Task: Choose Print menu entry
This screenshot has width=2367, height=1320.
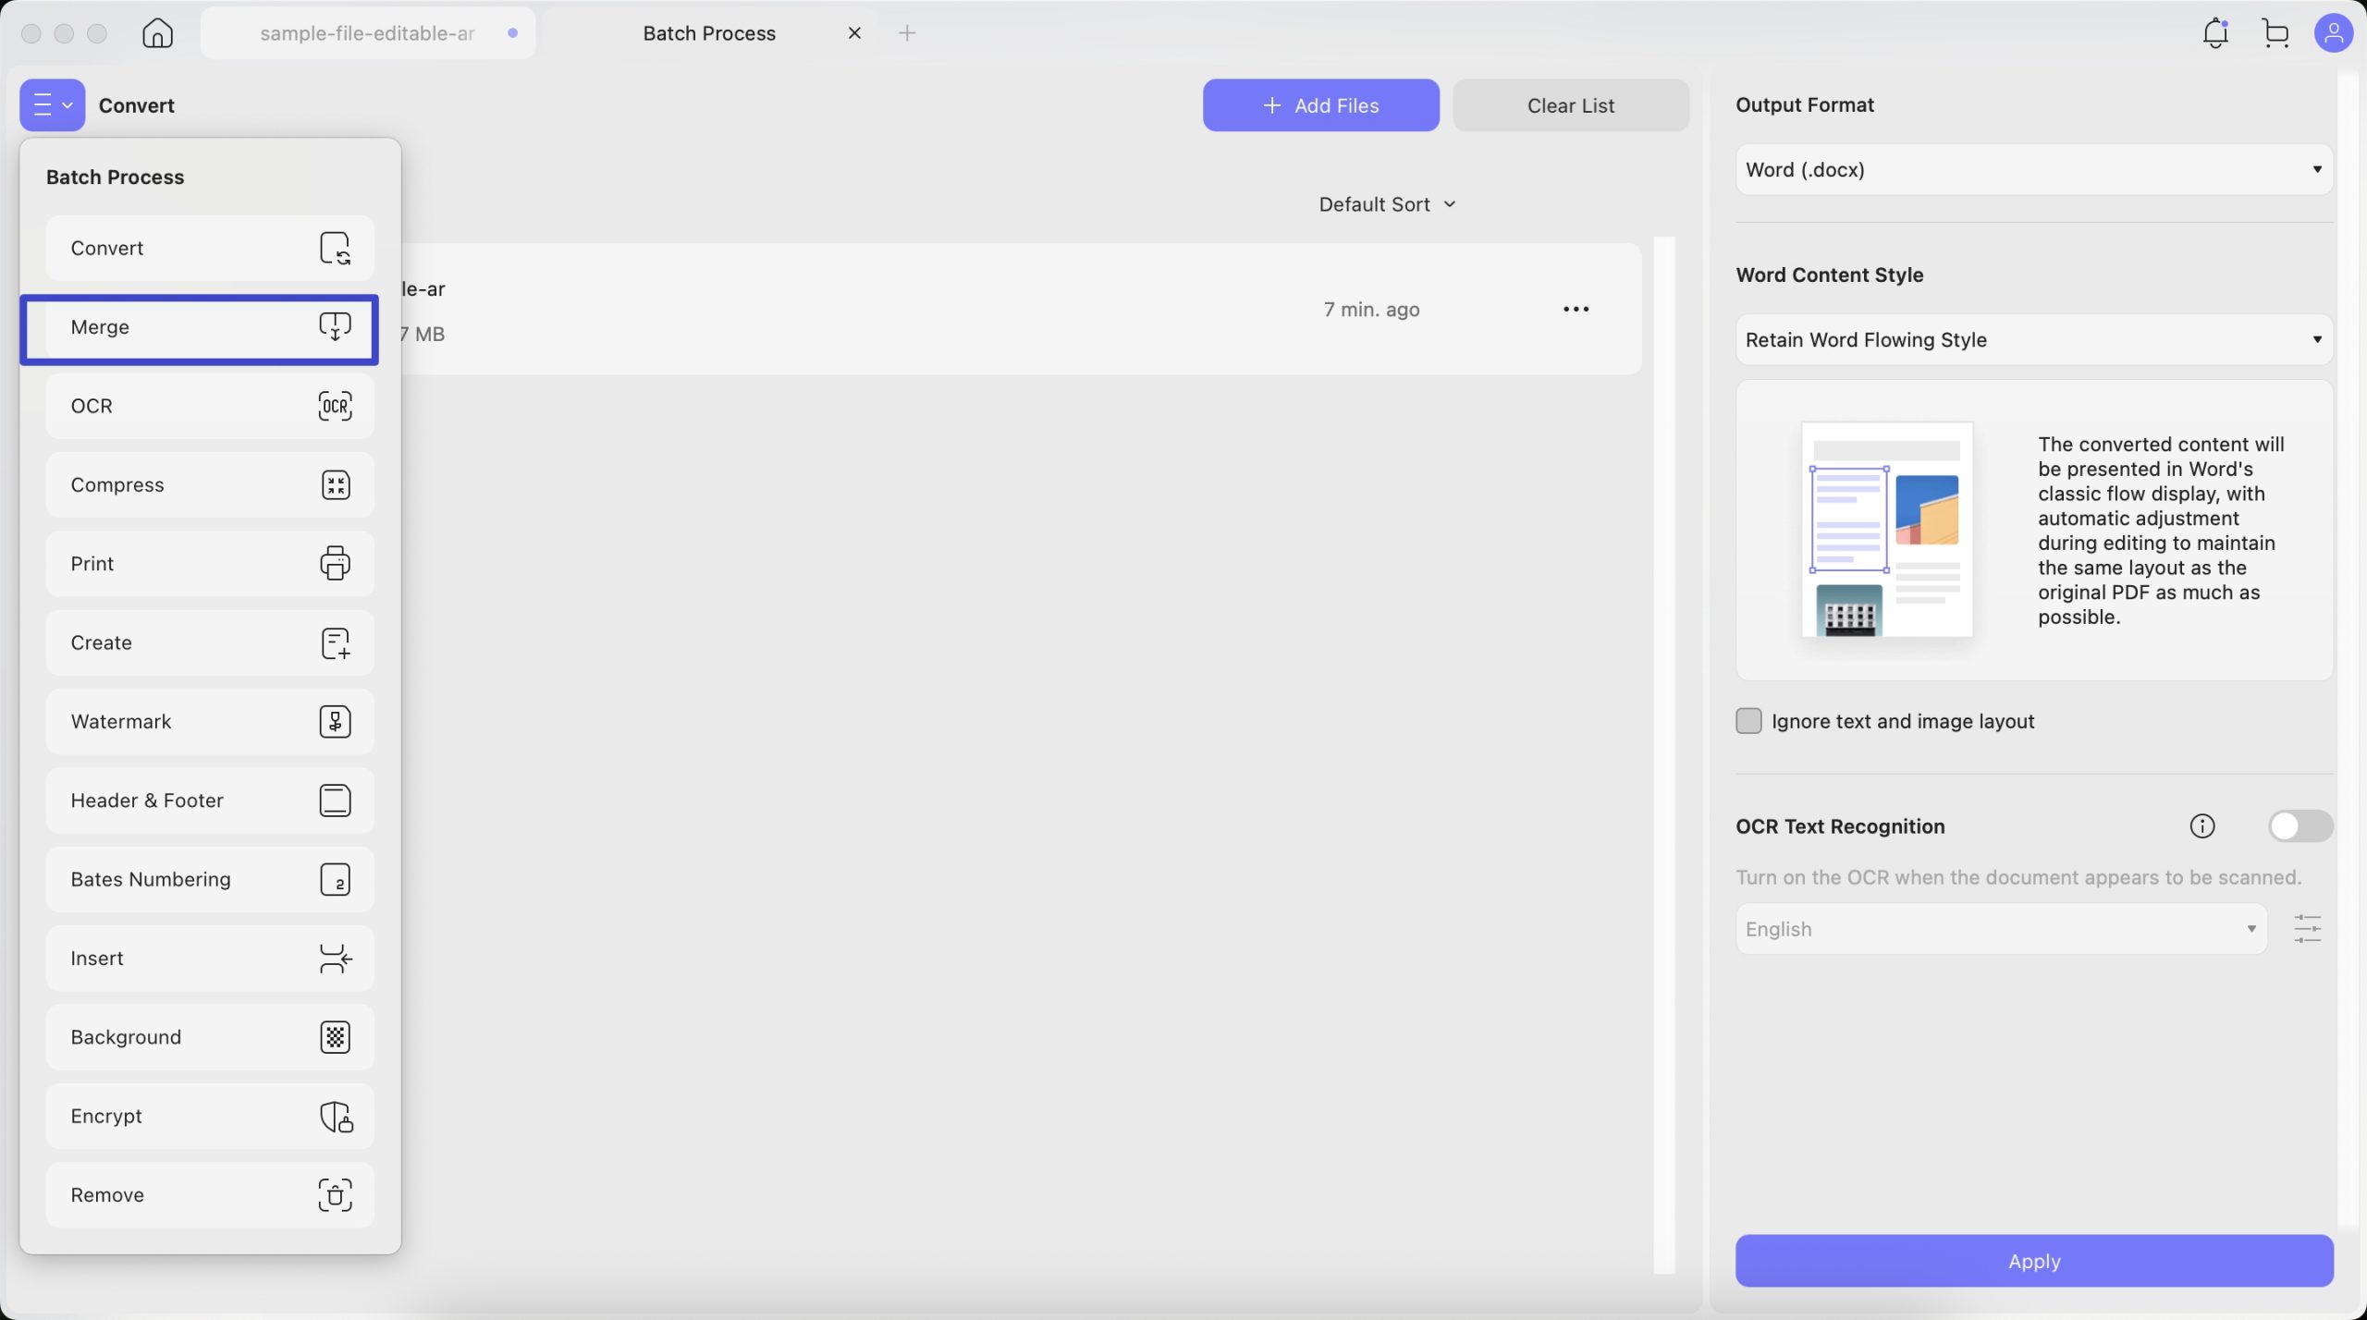Action: coord(210,564)
